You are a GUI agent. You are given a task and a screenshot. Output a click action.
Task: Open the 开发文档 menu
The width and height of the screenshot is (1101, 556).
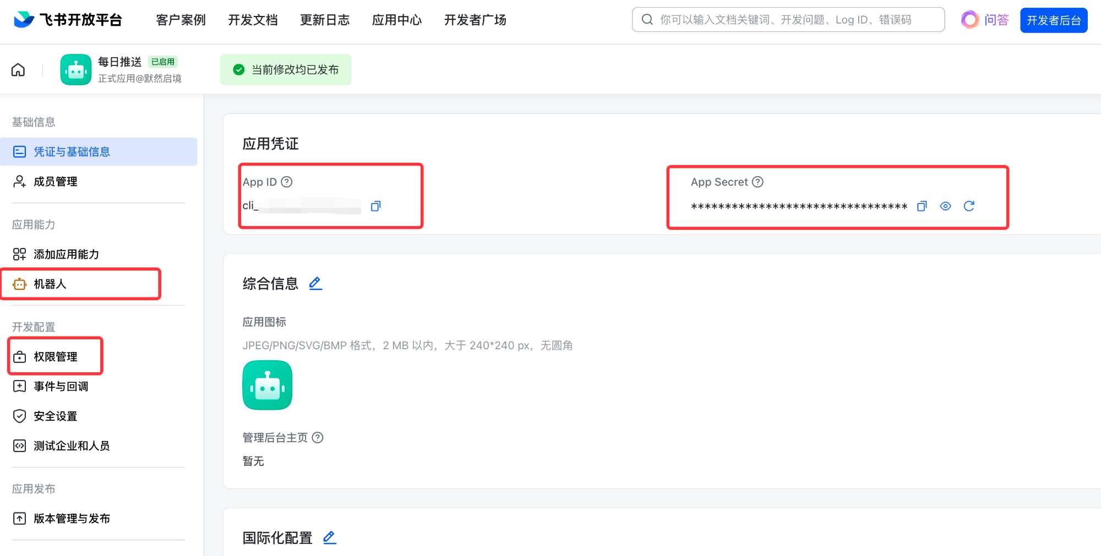tap(253, 20)
